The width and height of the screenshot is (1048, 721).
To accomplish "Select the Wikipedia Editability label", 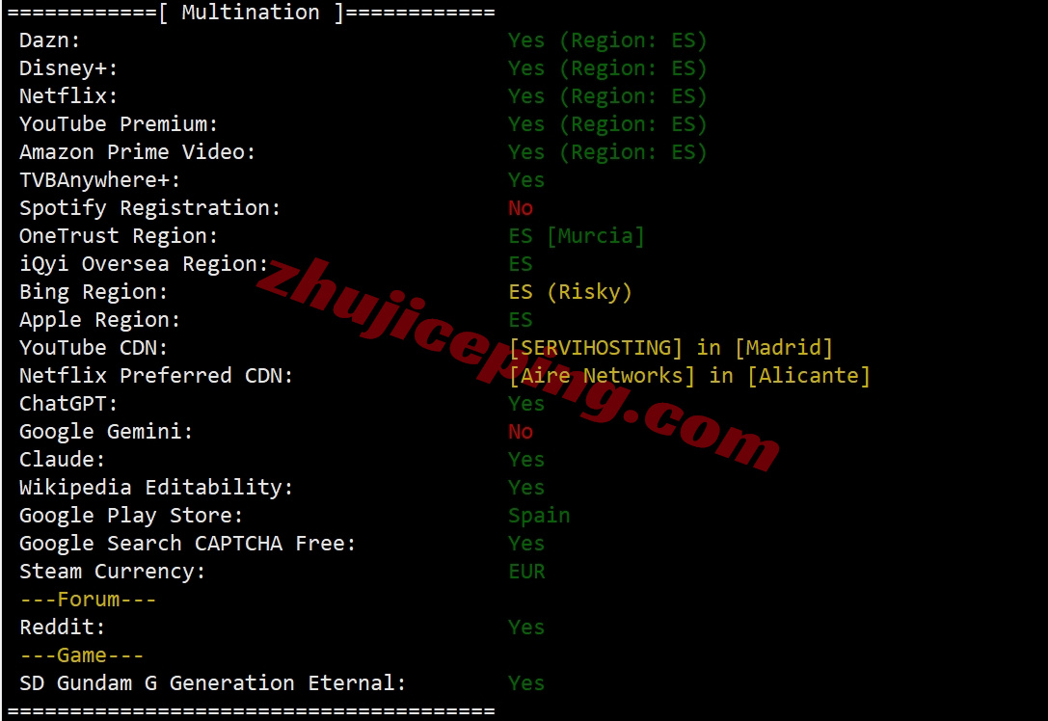I will click(x=156, y=488).
